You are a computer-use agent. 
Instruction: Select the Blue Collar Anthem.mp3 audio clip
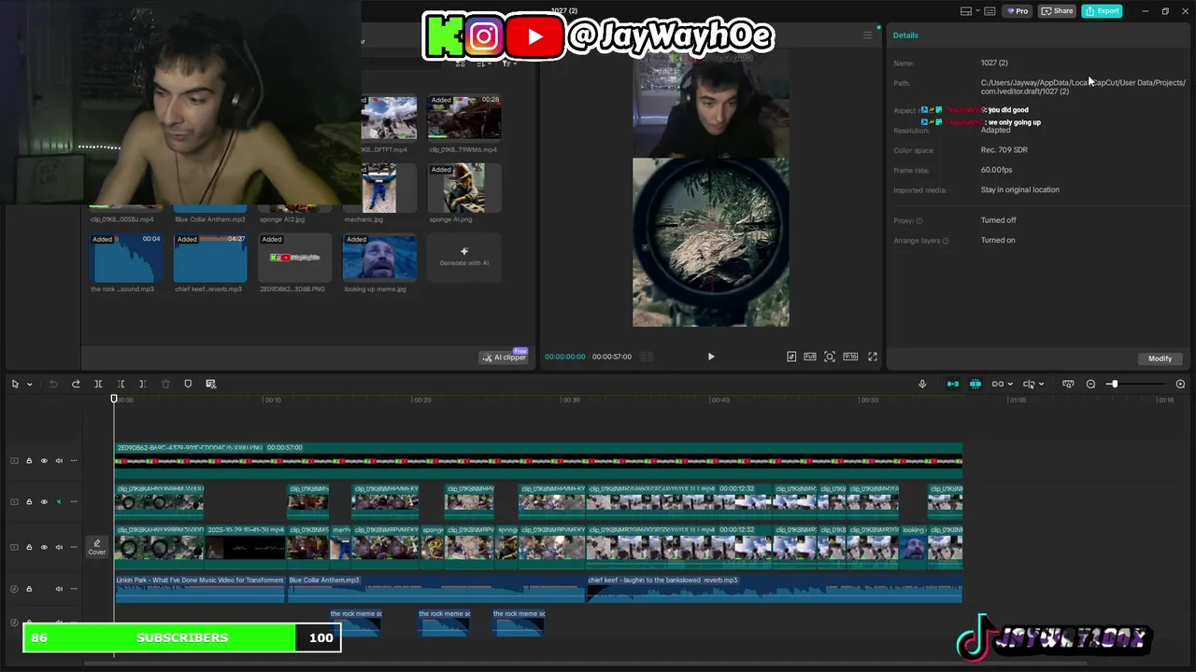[x=436, y=588]
